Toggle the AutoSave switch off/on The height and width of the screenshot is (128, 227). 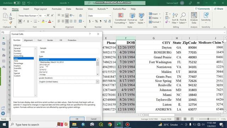tap(17, 3)
